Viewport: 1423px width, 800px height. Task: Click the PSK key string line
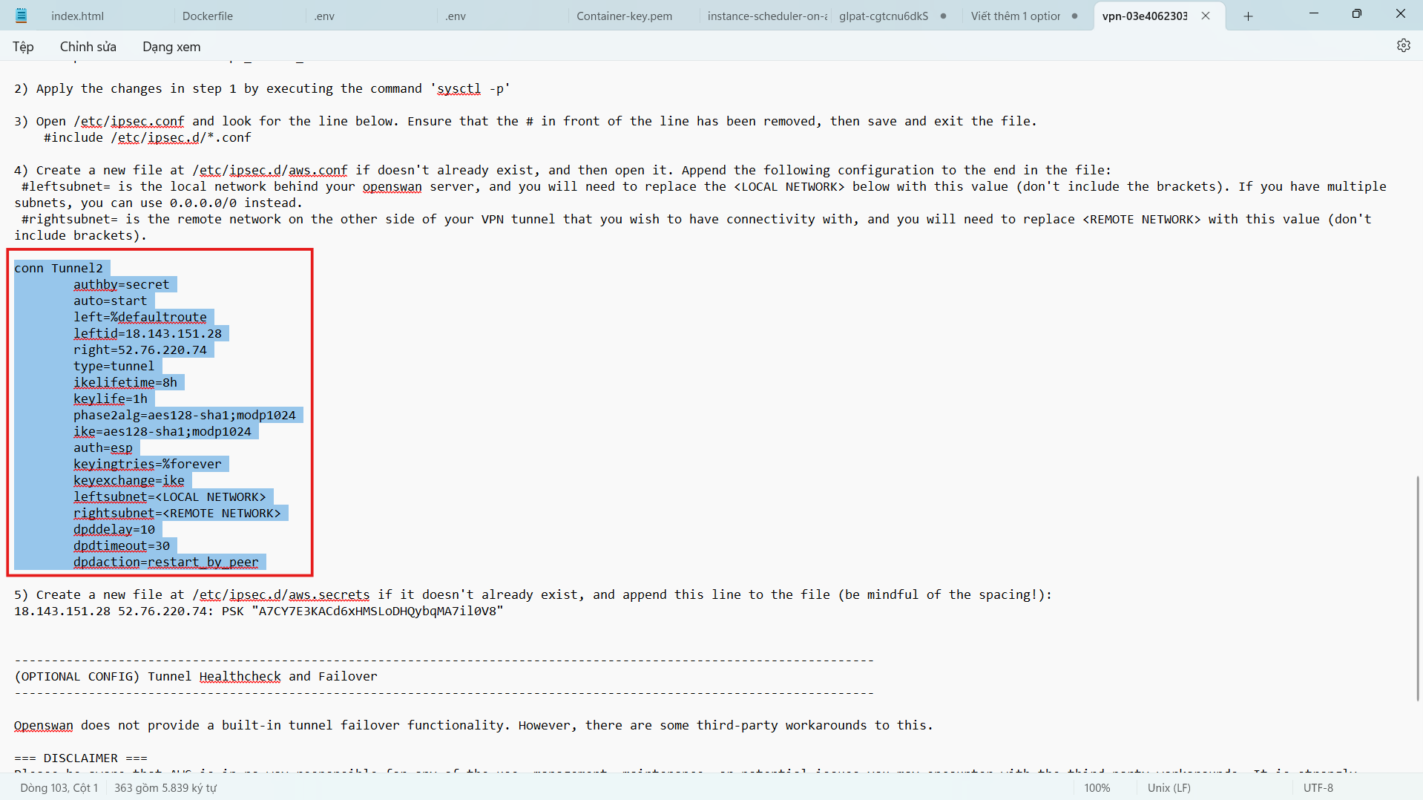pyautogui.click(x=259, y=611)
